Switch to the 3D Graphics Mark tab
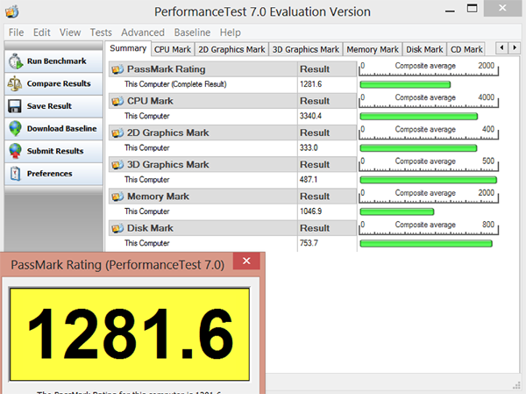 click(x=306, y=50)
